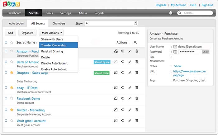218x135 pixels.
Task: Collapse the More Actions dropdown
Action: pyautogui.click(x=52, y=32)
